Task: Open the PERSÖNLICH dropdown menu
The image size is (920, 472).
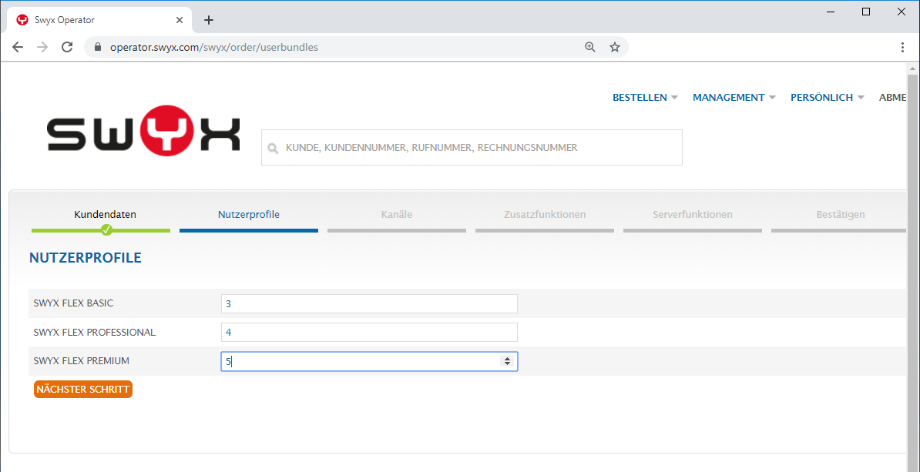Action: click(x=827, y=98)
